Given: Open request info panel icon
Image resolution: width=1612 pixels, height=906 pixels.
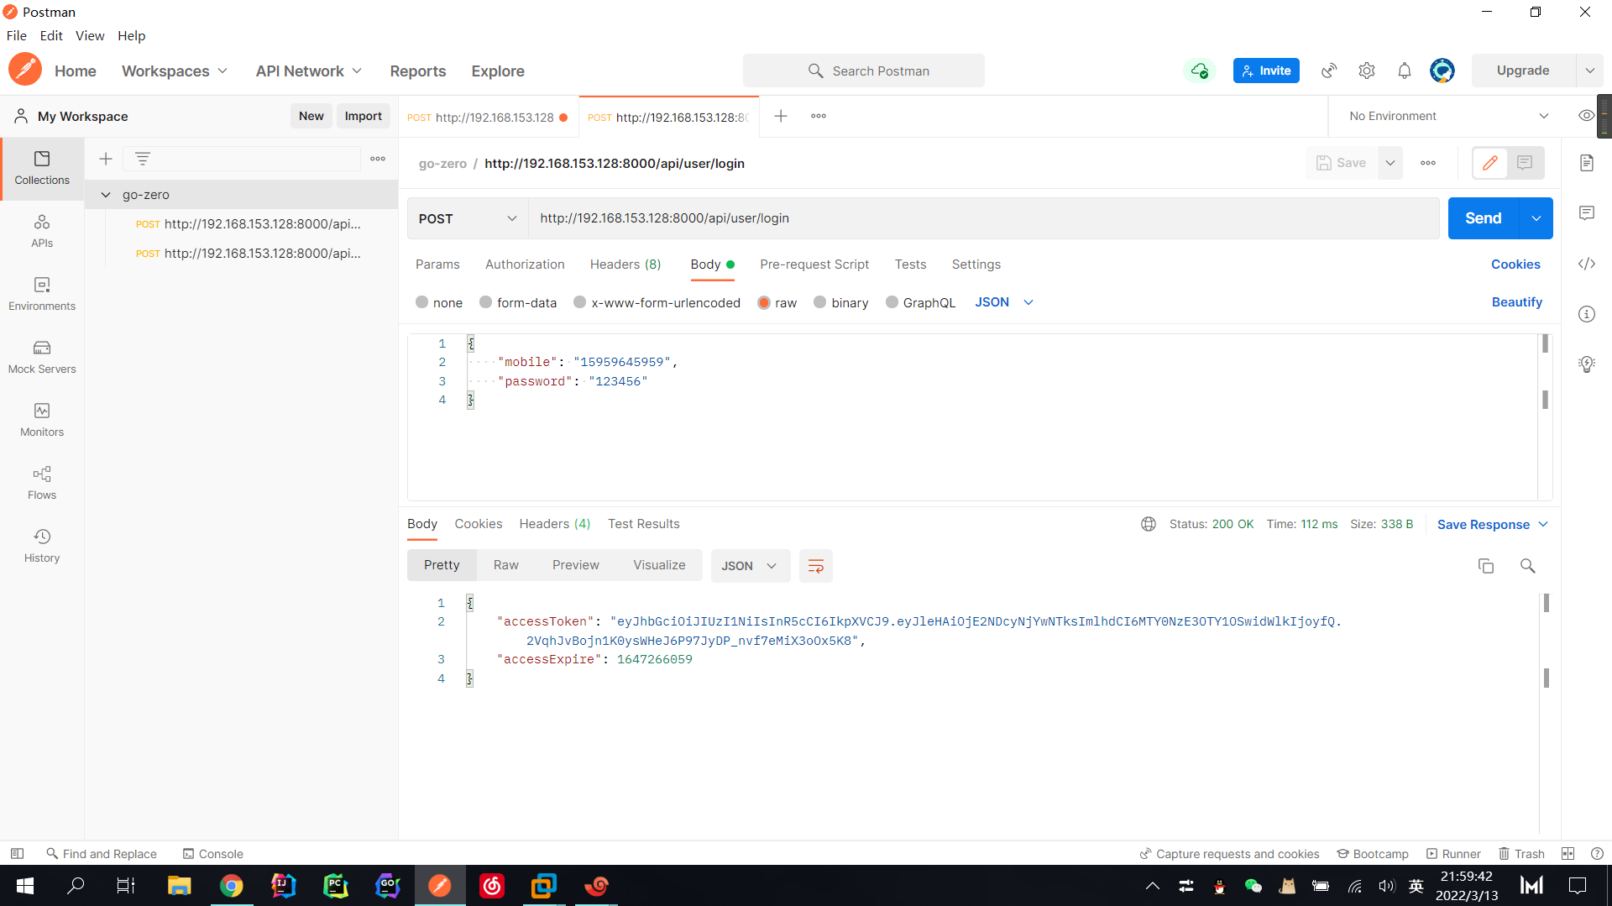Looking at the screenshot, I should pos(1587,314).
